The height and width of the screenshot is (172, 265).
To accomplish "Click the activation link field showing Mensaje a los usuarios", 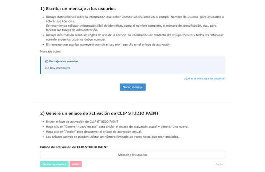I will 132,155.
